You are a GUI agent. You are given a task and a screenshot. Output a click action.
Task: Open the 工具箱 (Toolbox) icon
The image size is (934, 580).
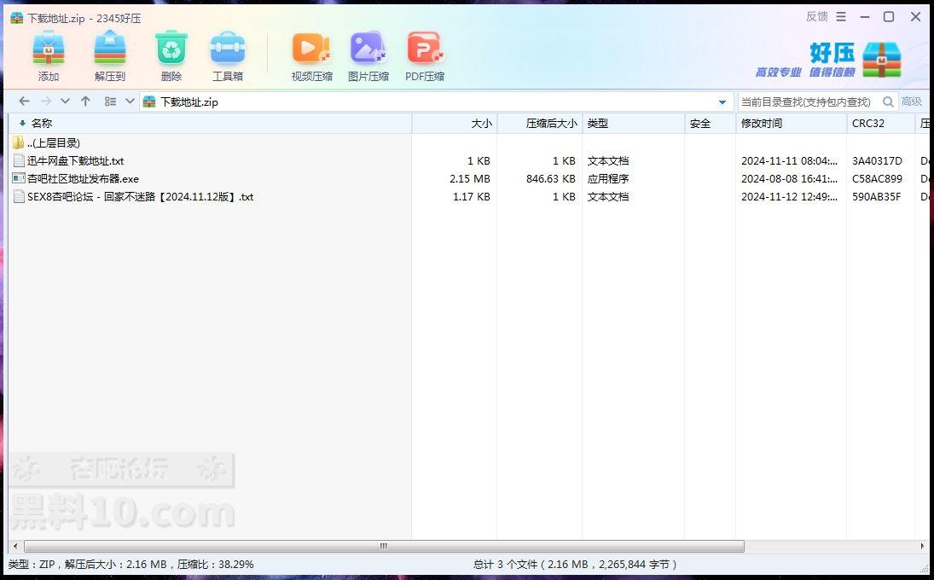[228, 49]
